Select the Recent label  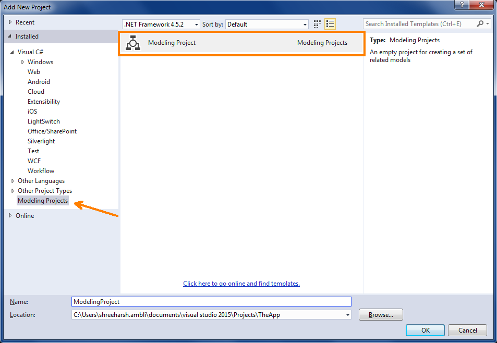(x=25, y=22)
